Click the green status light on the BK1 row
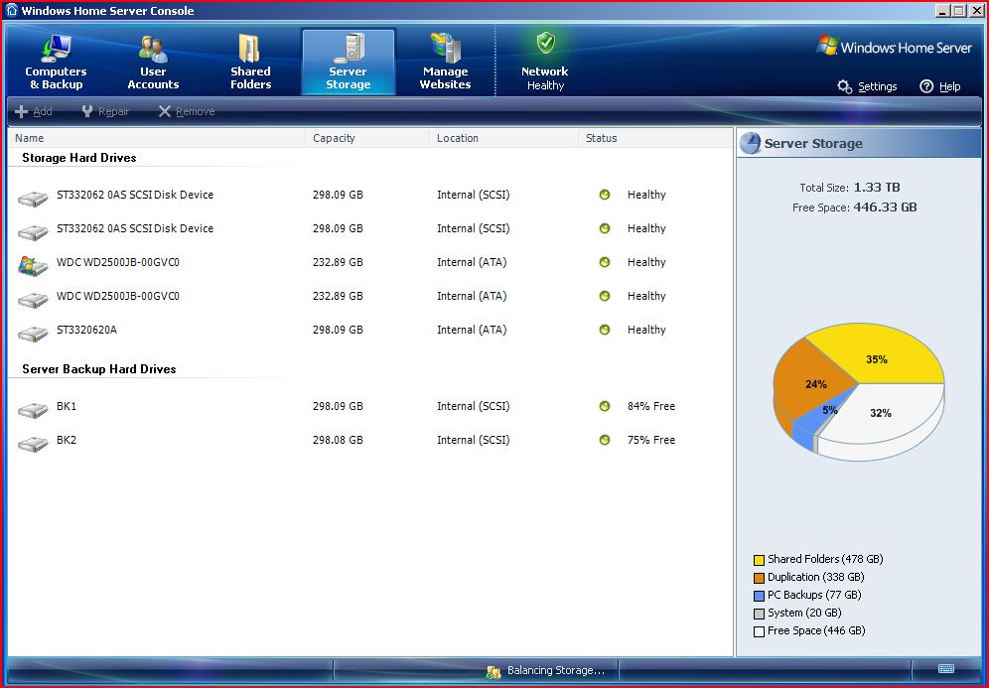 click(x=605, y=406)
